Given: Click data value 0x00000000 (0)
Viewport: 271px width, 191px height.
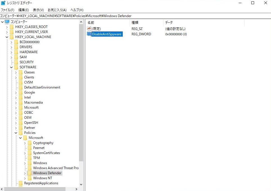Looking at the screenshot, I should pyautogui.click(x=176, y=34).
